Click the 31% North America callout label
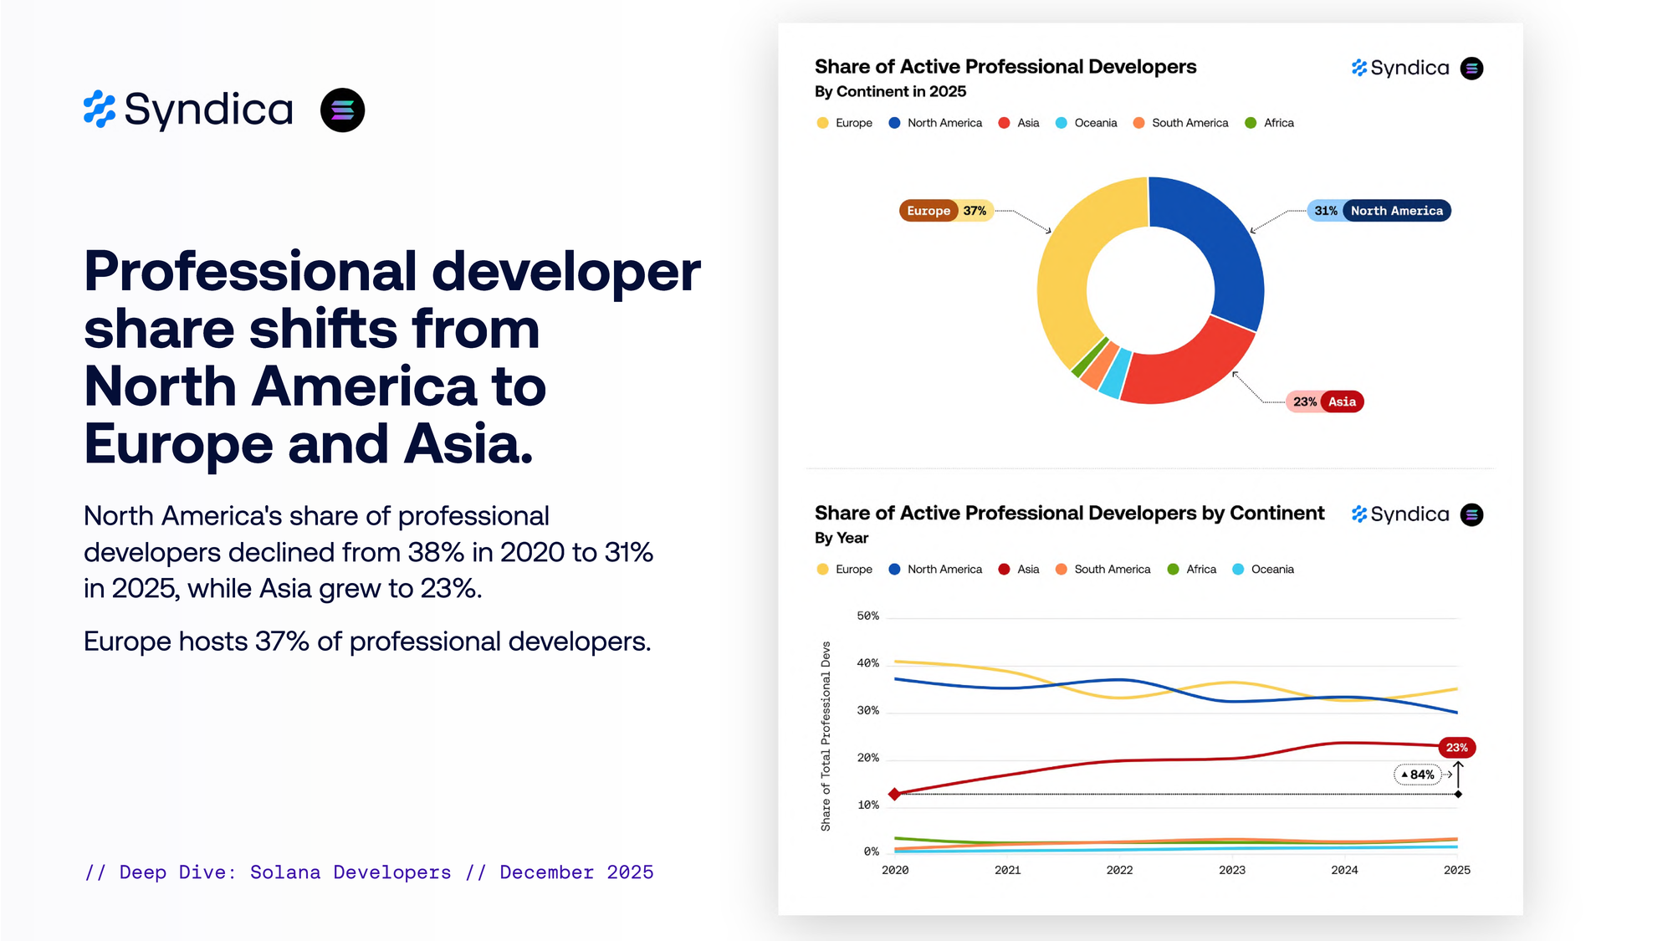Viewport: 1673px width, 941px height. [1379, 211]
